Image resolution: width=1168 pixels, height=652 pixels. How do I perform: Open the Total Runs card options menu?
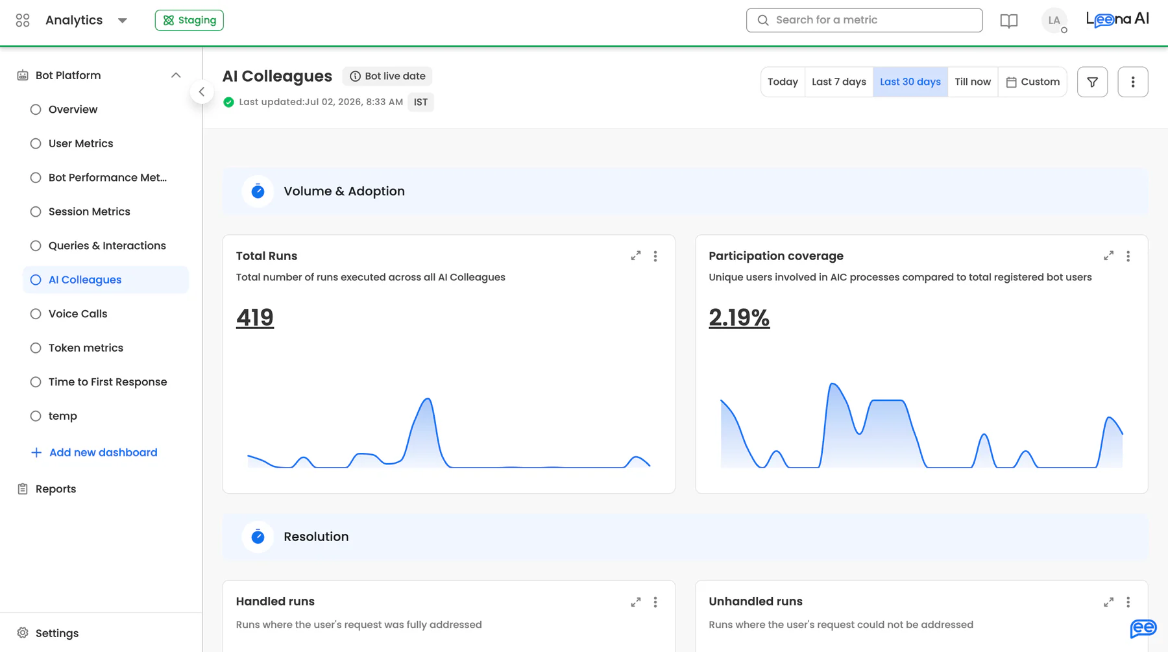(x=655, y=256)
